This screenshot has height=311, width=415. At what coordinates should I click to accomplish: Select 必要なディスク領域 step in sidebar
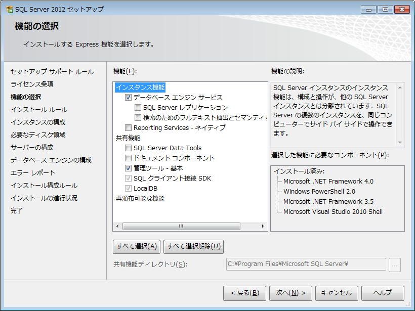(x=38, y=135)
